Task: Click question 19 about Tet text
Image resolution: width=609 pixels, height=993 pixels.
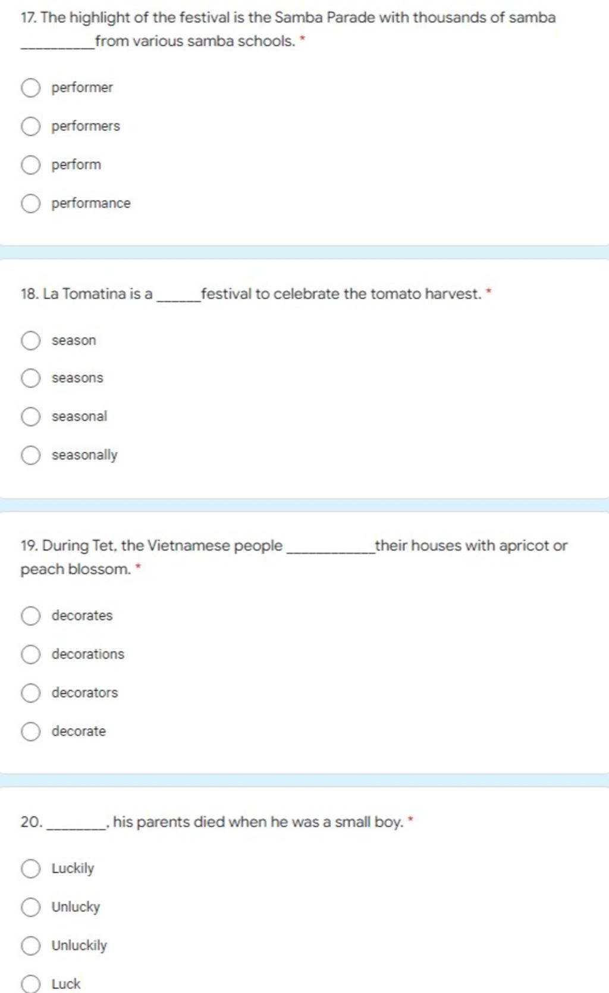Action: [294, 557]
